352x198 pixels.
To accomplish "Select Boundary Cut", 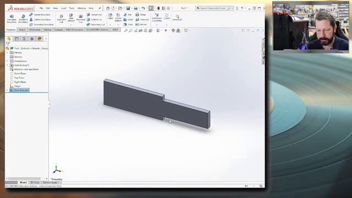I will click(x=96, y=24).
